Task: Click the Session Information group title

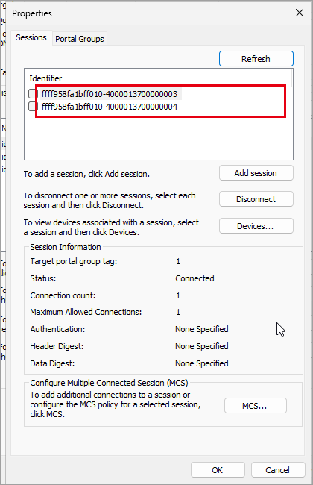Action: pos(66,247)
